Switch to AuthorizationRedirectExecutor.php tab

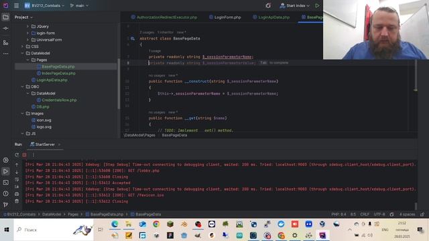[164, 17]
